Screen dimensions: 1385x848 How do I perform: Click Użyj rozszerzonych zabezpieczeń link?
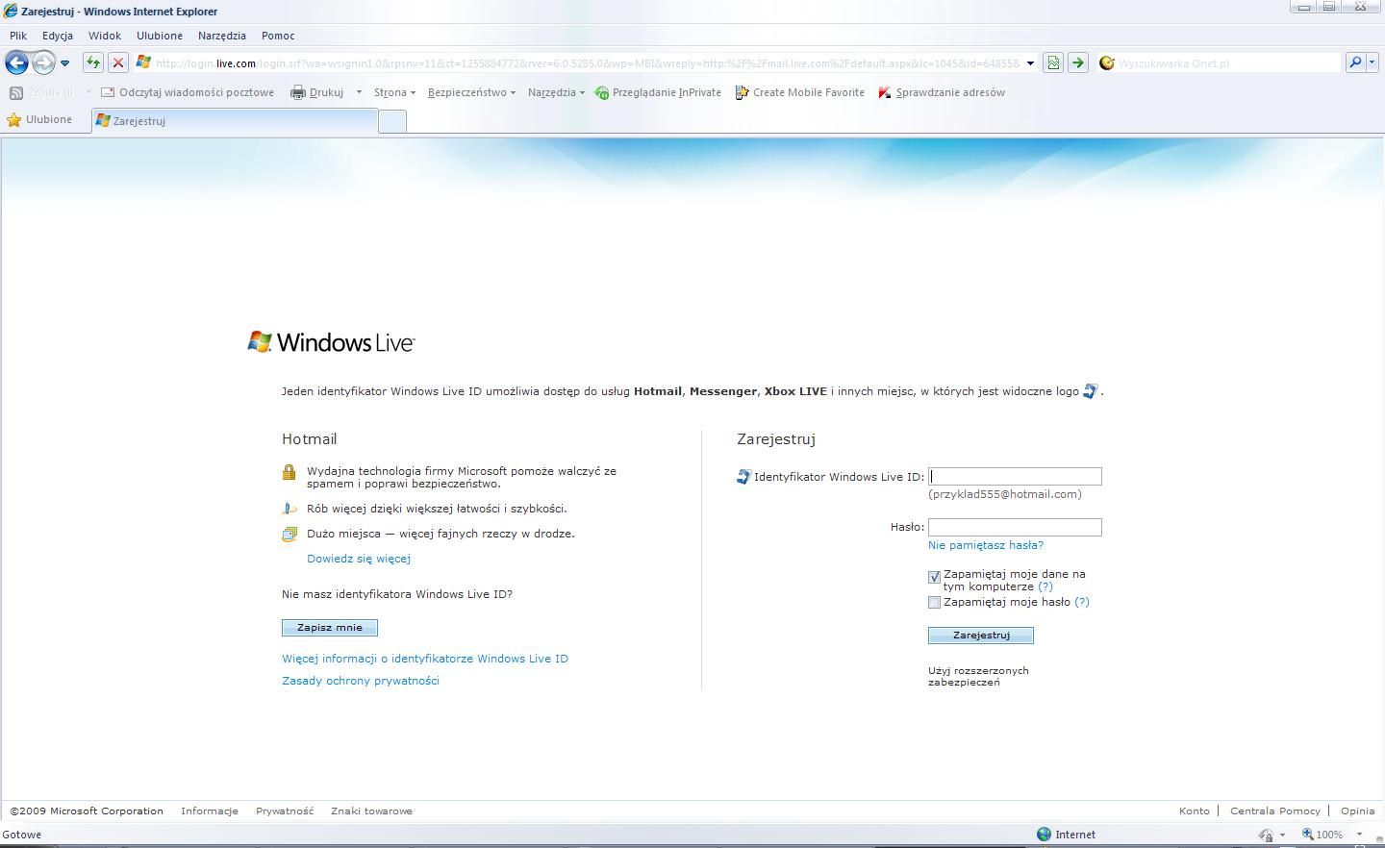point(978,676)
